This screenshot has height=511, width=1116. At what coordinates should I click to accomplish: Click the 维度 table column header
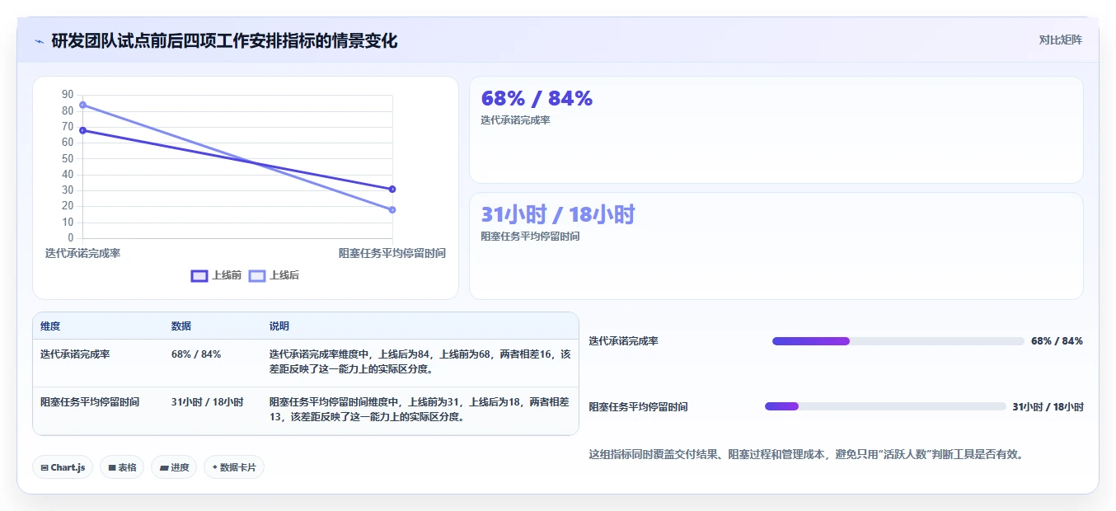coord(50,326)
